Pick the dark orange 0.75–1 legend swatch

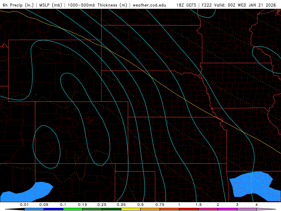pos(170,209)
